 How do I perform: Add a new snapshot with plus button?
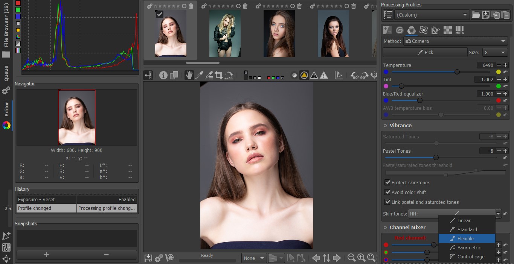46,255
